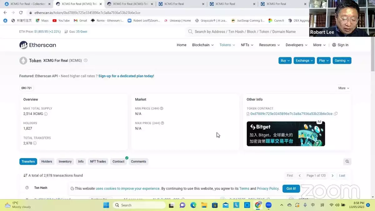Open the Gaming dropdown button
The width and height of the screenshot is (375, 211).
[x=342, y=61]
